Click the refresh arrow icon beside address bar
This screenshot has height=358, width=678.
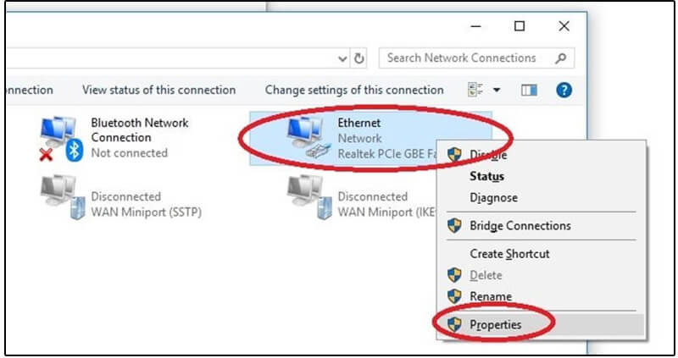pyautogui.click(x=358, y=58)
